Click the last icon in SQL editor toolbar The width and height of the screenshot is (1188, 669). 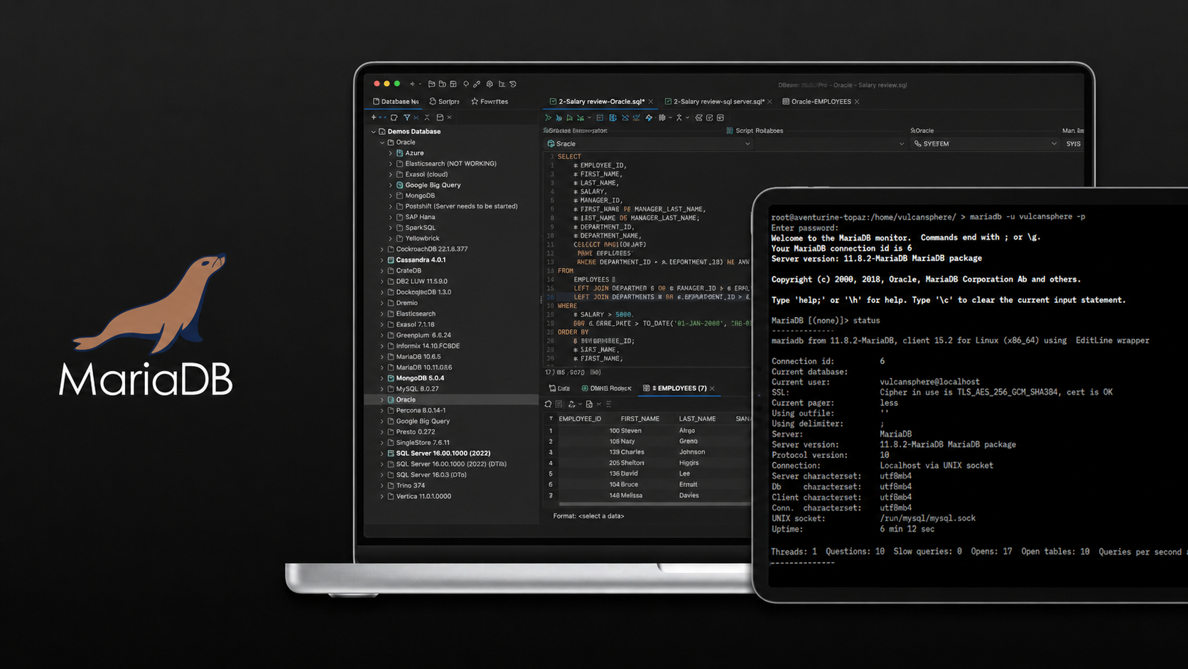click(720, 117)
